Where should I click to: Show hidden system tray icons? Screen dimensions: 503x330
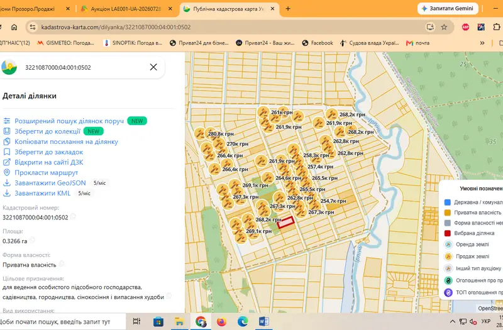(x=452, y=321)
